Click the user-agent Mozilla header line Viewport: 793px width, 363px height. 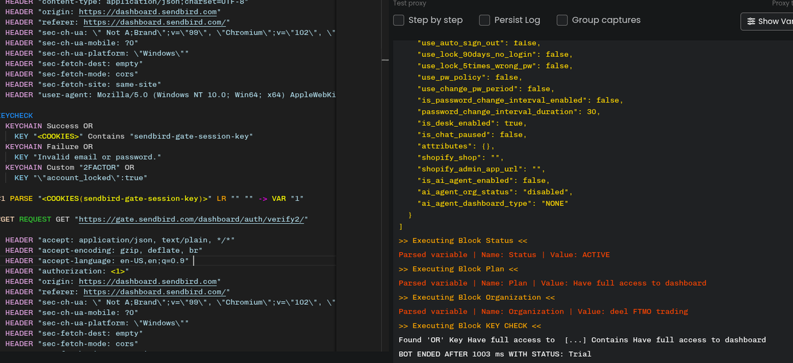click(x=170, y=95)
